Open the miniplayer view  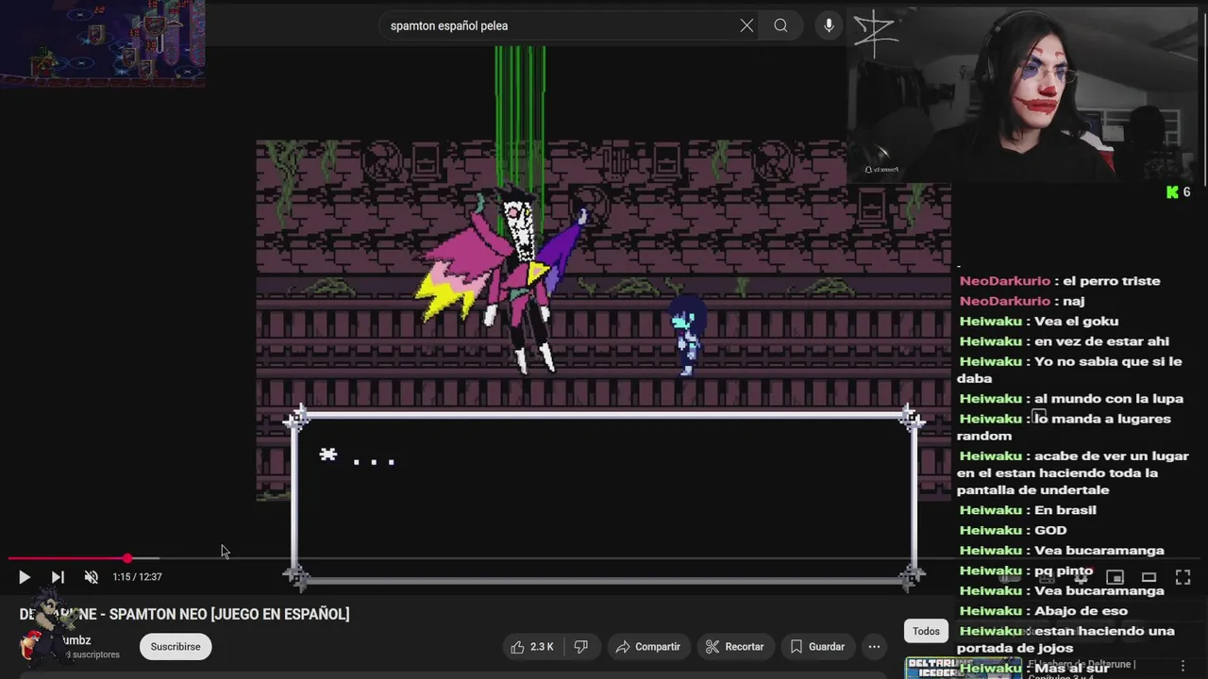pyautogui.click(x=1115, y=577)
